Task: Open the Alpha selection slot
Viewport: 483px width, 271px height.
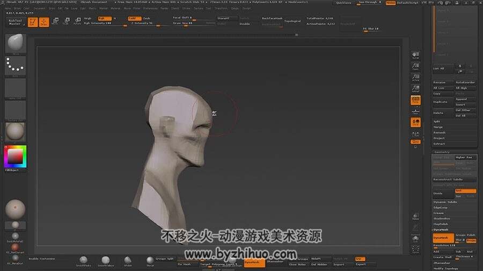Action: pos(16,88)
